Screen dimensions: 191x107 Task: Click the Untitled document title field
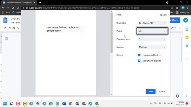tap(15, 18)
